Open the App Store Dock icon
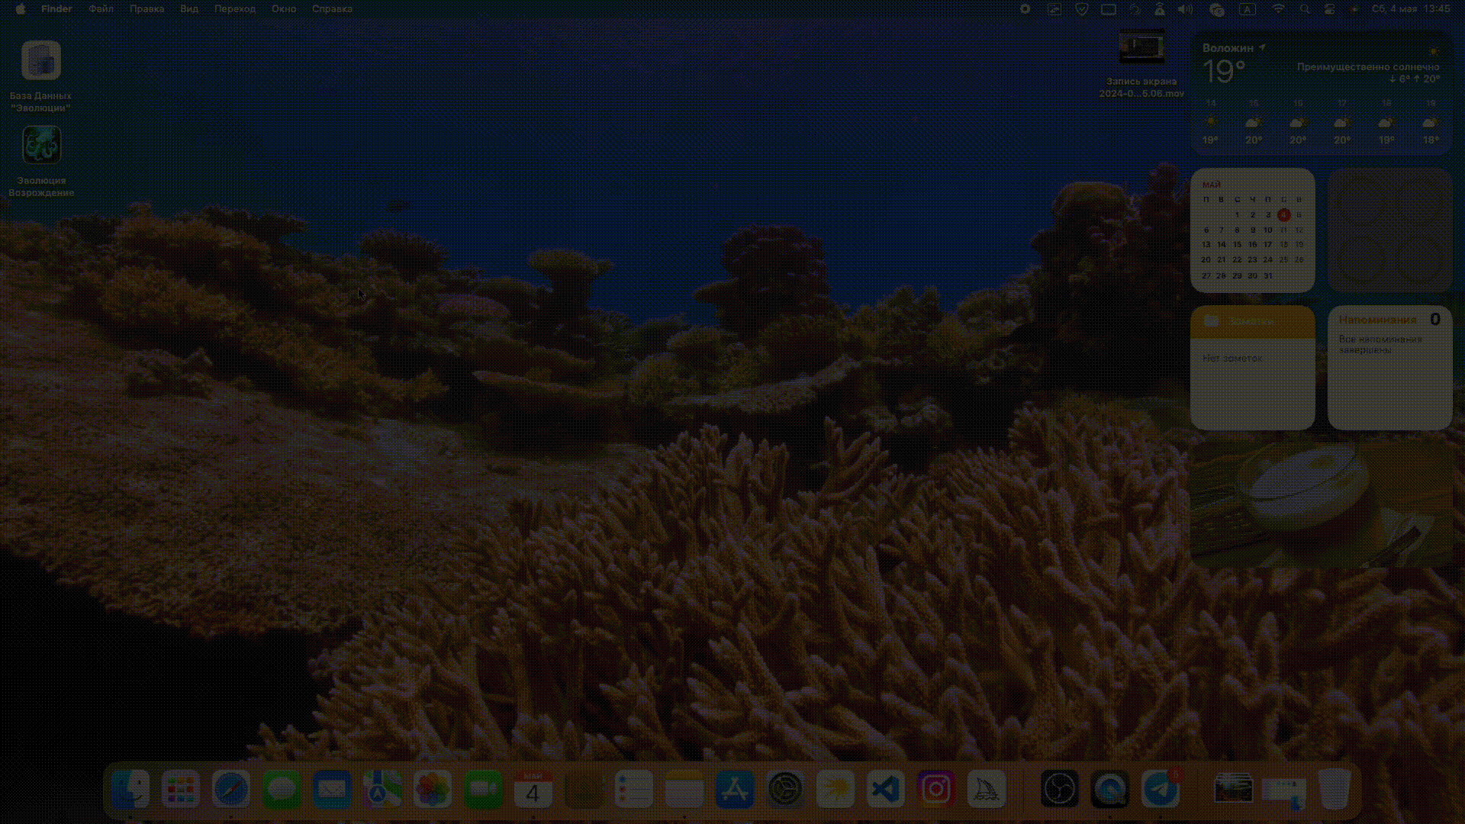1465x824 pixels. [x=734, y=790]
